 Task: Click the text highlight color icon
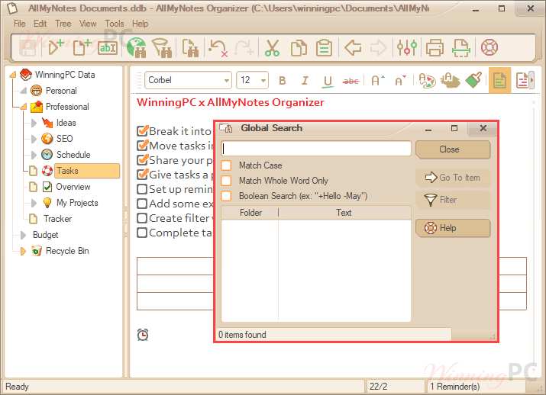(x=450, y=80)
